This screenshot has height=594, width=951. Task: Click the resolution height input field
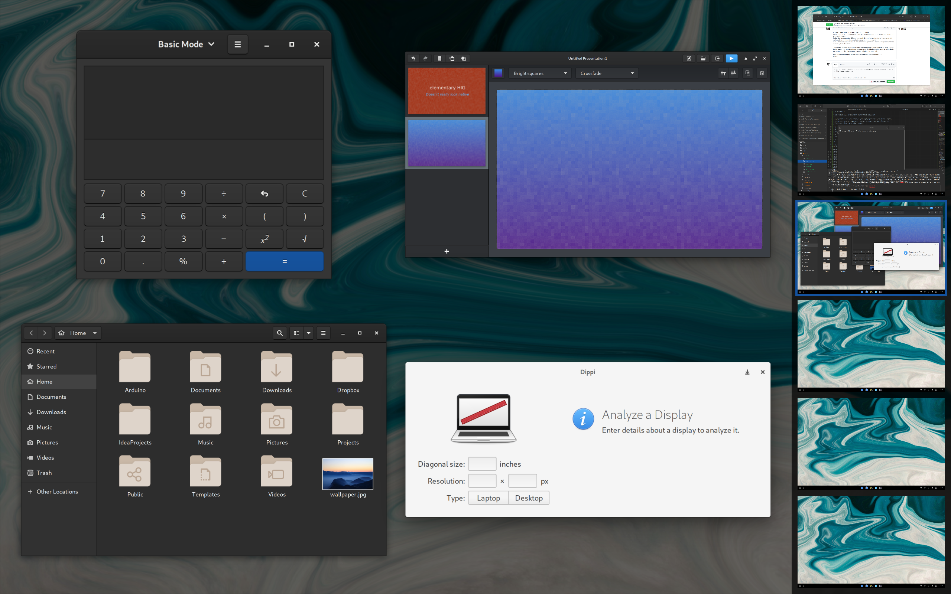[523, 481]
